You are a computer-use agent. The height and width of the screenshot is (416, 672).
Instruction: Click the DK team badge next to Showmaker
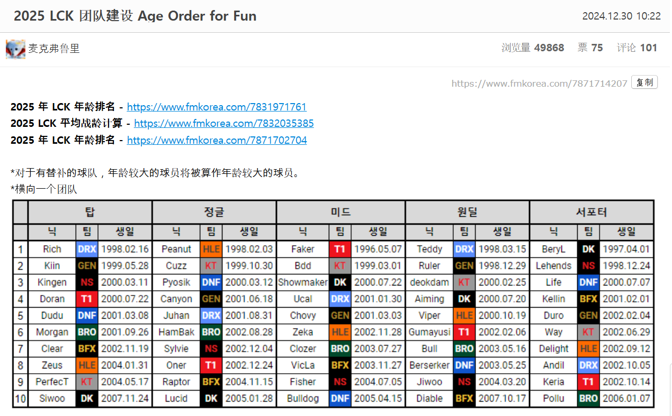point(340,282)
